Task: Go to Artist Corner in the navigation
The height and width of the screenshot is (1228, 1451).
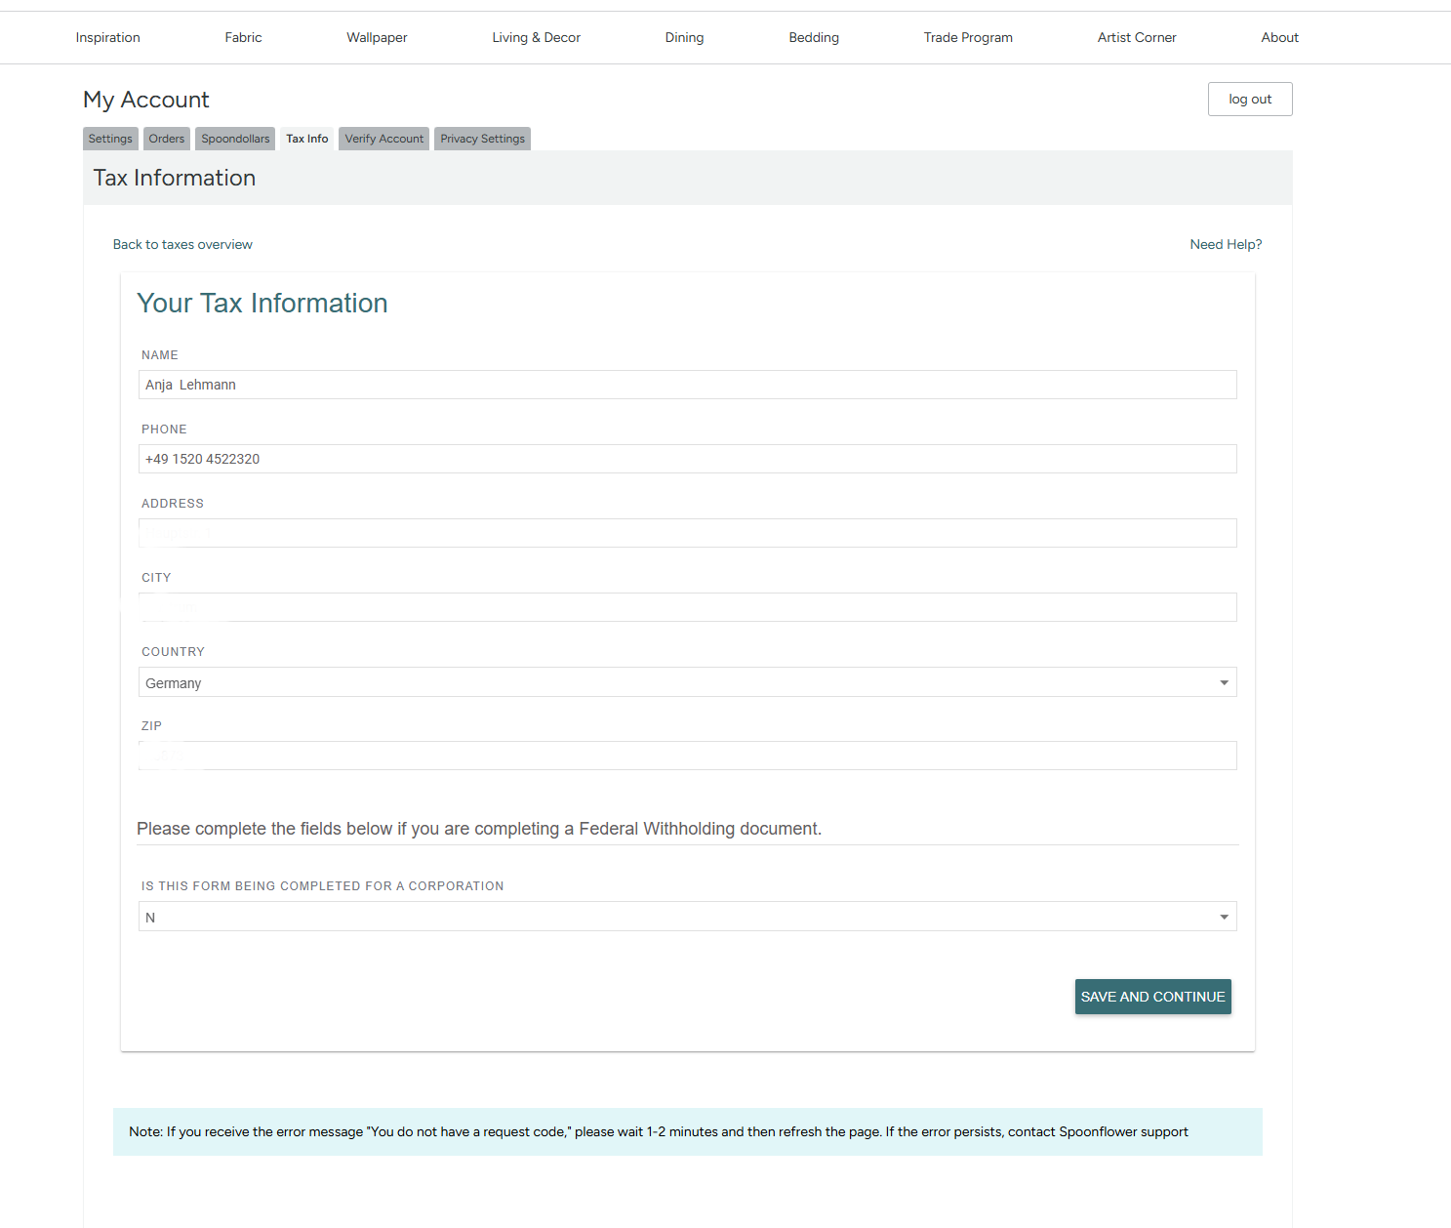Action: coord(1137,37)
